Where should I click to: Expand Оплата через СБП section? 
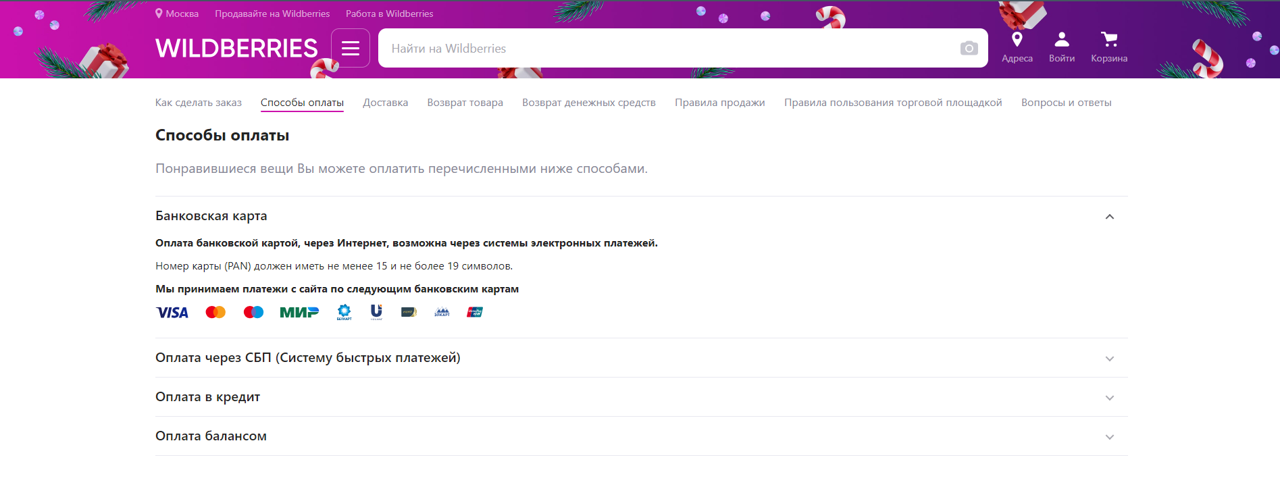(1109, 359)
